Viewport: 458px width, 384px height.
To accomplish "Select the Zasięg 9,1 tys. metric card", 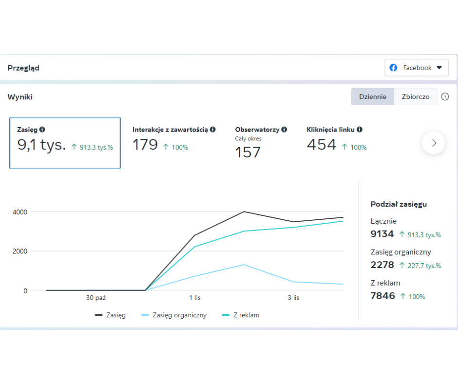I will [65, 143].
